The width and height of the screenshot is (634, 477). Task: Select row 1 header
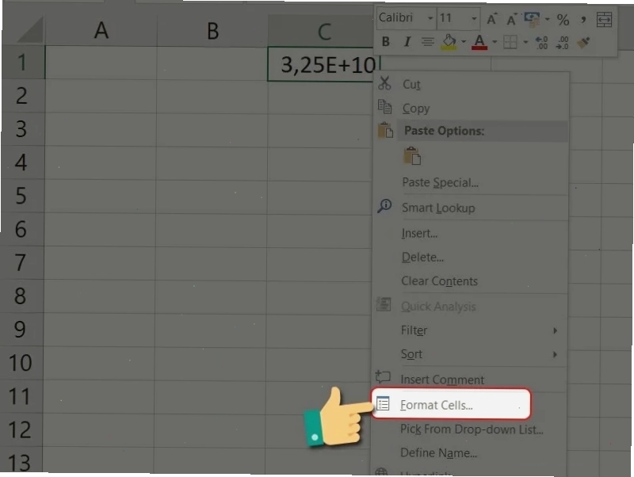tap(23, 63)
